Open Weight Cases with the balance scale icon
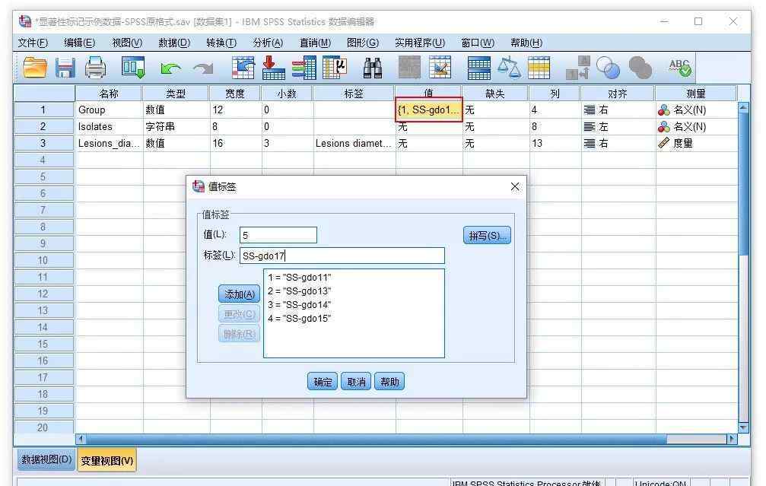Image resolution: width=766 pixels, height=486 pixels. [x=509, y=68]
